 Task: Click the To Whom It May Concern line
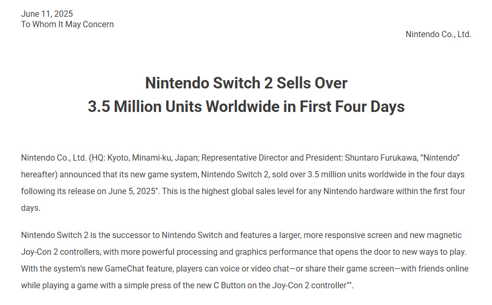click(68, 25)
